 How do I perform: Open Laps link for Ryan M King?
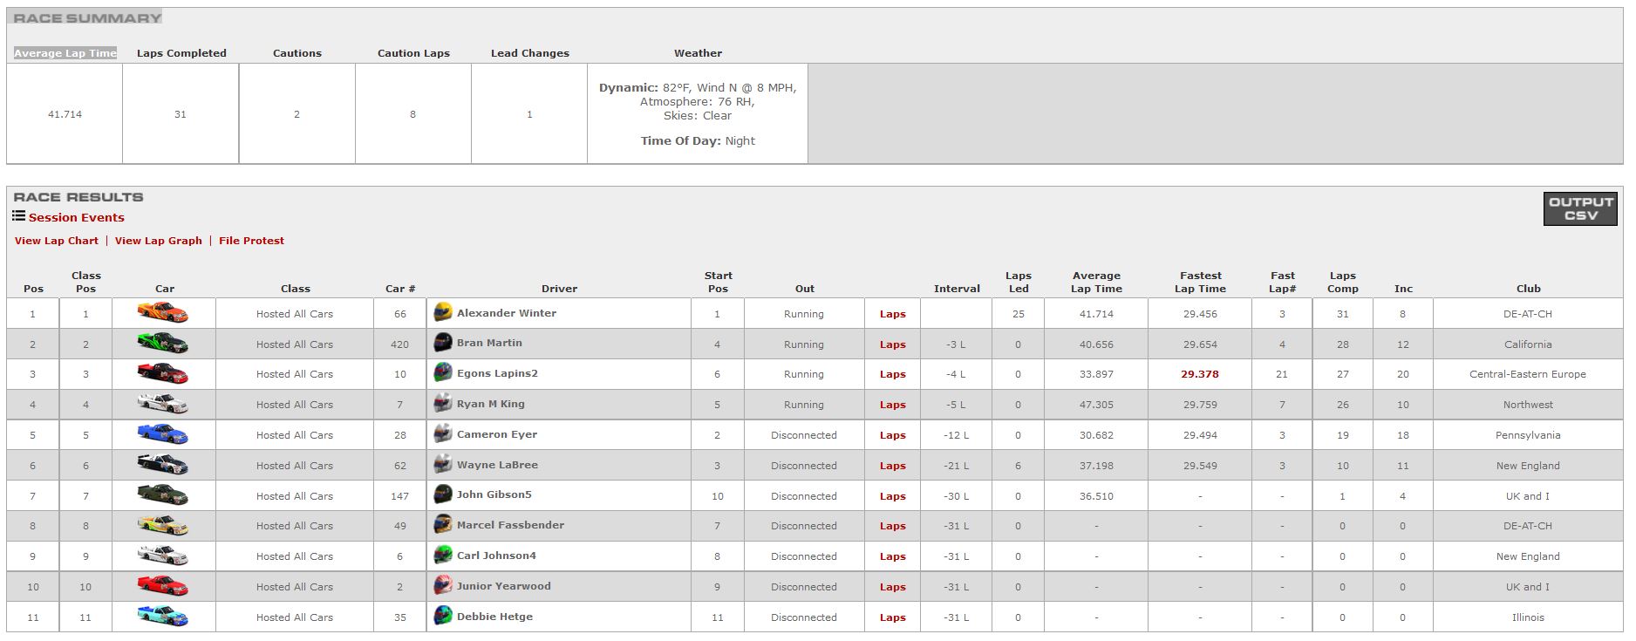(892, 405)
